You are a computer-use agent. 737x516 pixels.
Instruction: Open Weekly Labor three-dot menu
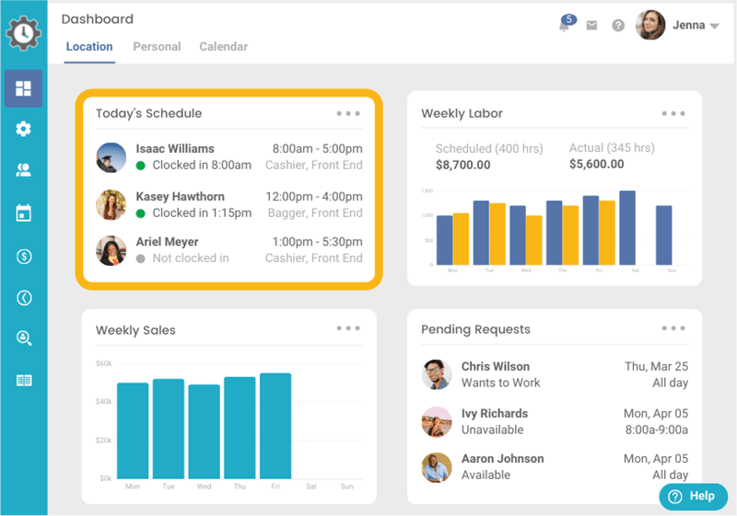(x=673, y=113)
